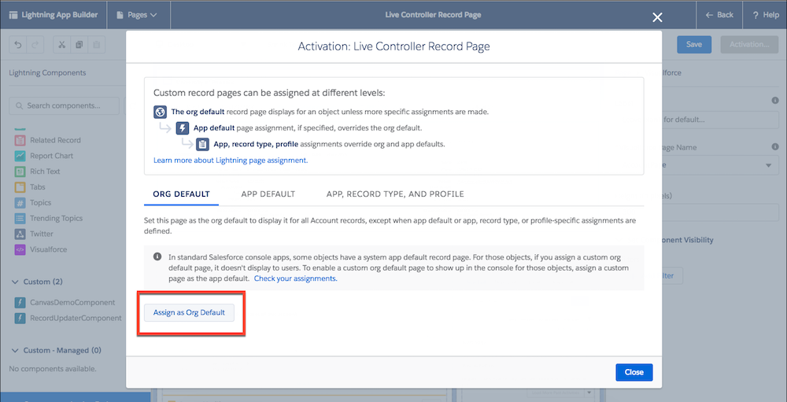The image size is (787, 402).
Task: Open Learn more about Lightning page assignment link
Action: (x=231, y=160)
